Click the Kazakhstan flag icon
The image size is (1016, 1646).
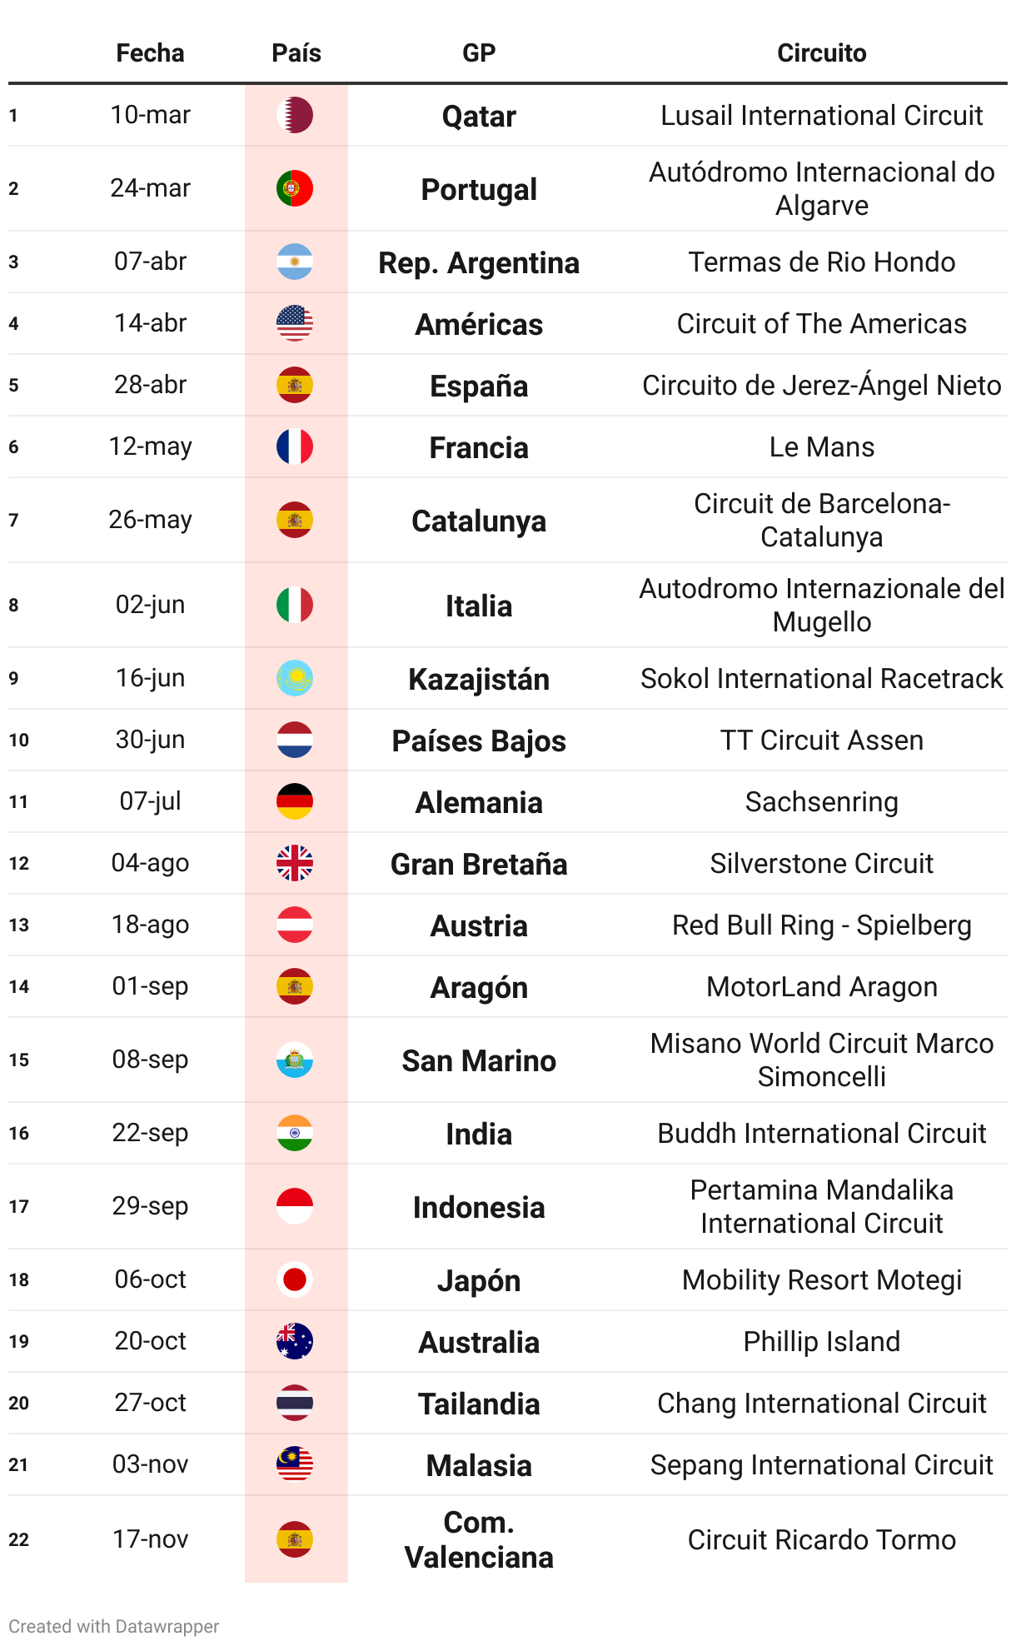click(x=295, y=678)
